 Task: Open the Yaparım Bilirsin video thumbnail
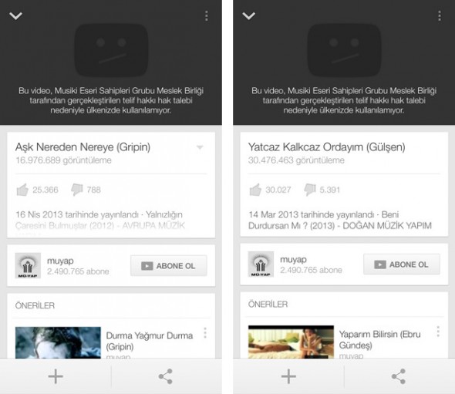(291, 342)
